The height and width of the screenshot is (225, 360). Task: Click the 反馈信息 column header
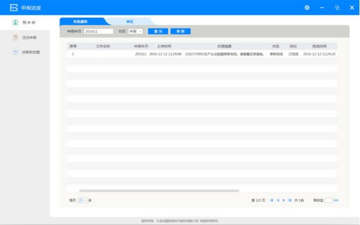tap(224, 46)
